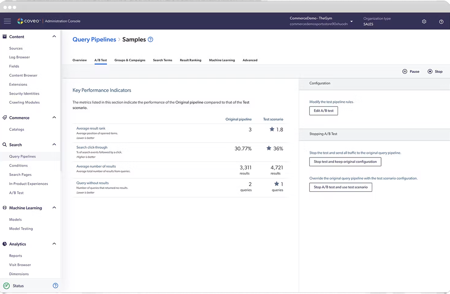Screen dimensions: 450x294
Task: Open Models under Machine Learning
Action: tap(16, 220)
